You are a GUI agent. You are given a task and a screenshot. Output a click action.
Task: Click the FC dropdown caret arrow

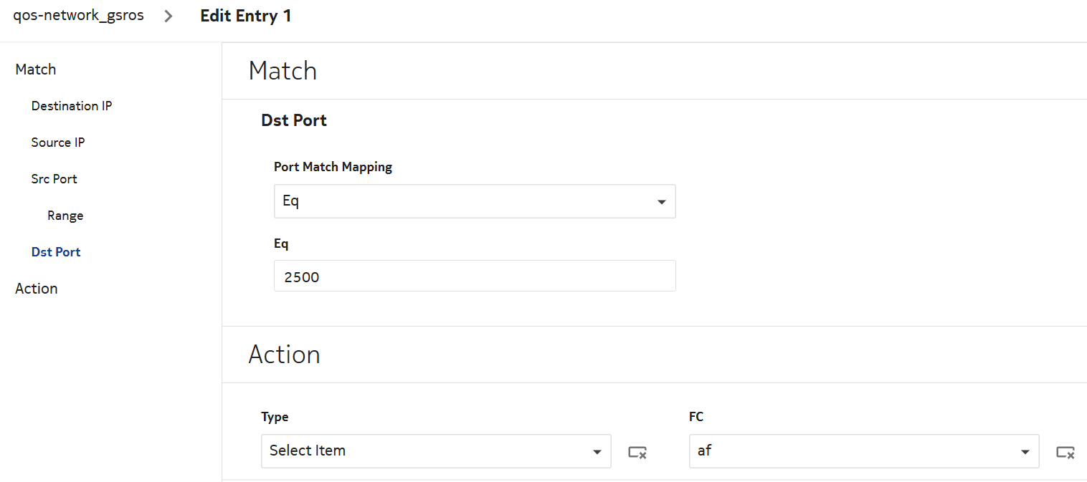click(1025, 452)
